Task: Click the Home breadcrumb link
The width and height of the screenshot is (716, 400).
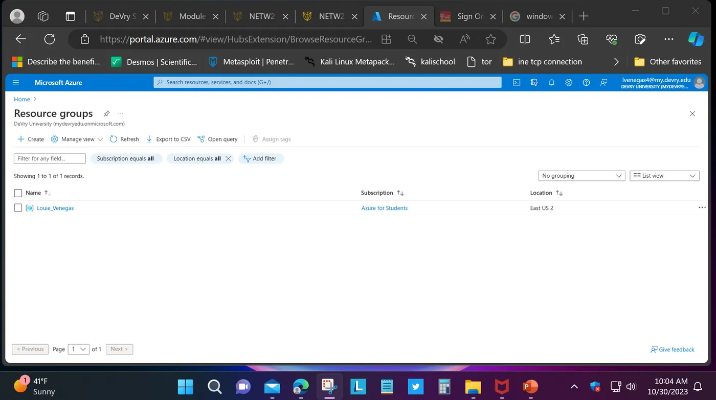Action: [22, 99]
